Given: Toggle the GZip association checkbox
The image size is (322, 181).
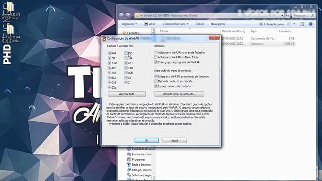Looking at the screenshot, I should pos(109,87).
